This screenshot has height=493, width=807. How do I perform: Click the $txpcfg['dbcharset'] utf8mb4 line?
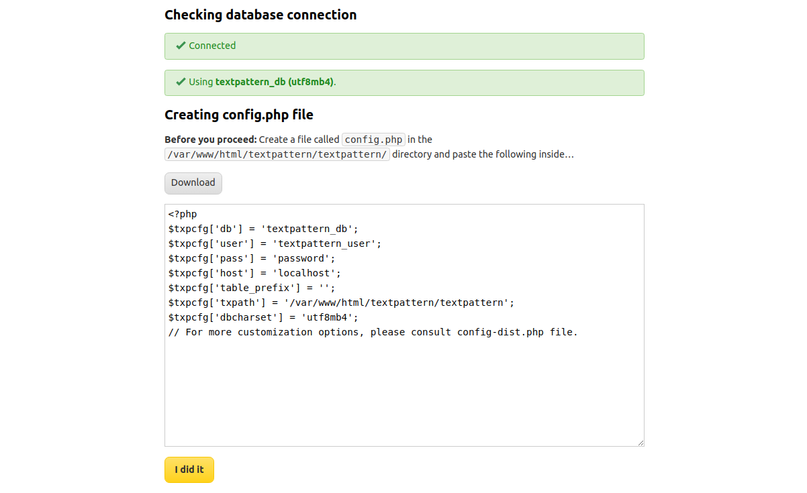(x=263, y=318)
